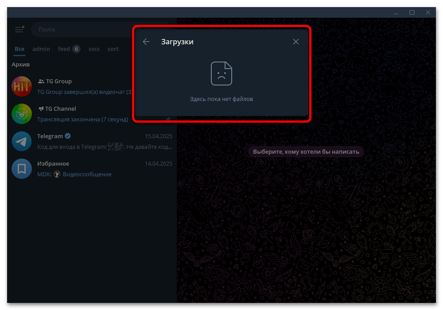Open the Telegram service chat avatar
The height and width of the screenshot is (310, 443).
click(21, 141)
